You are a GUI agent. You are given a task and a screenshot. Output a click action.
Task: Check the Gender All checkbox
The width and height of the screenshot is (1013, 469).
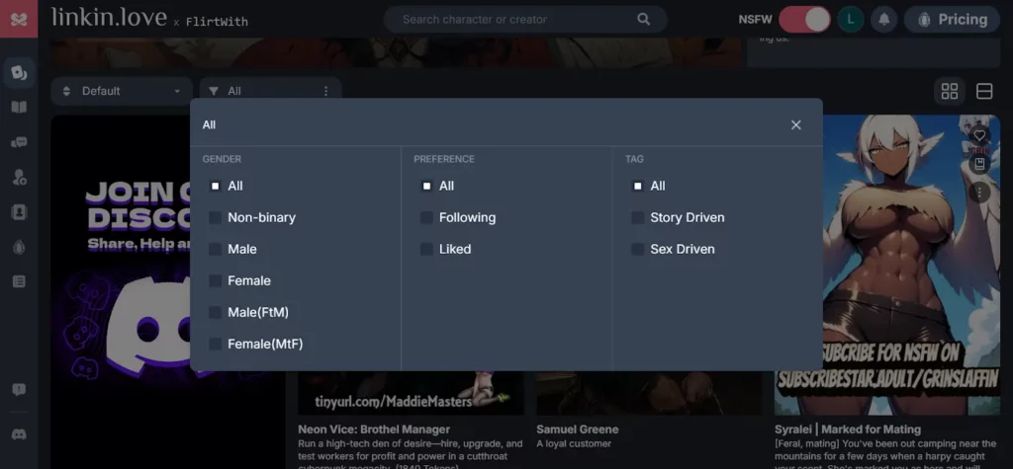(x=215, y=186)
